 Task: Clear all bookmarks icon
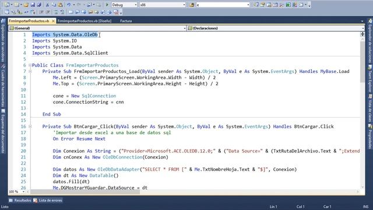pyautogui.click(x=116, y=12)
